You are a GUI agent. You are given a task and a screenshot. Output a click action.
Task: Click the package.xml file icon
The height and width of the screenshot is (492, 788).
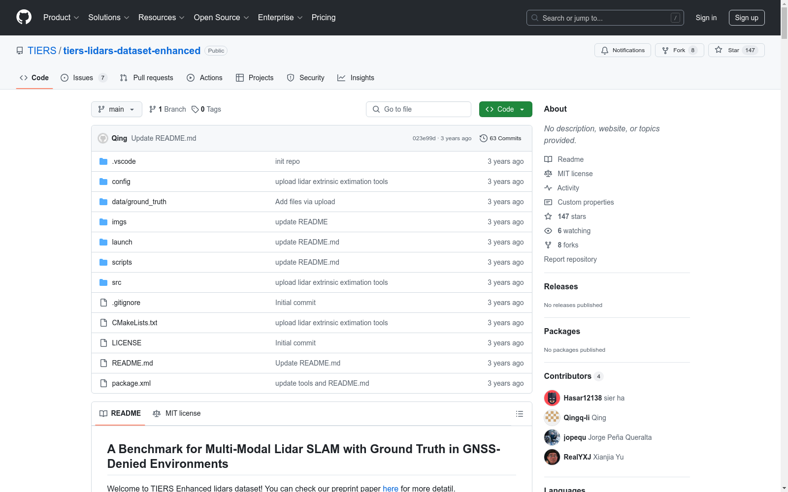103,383
